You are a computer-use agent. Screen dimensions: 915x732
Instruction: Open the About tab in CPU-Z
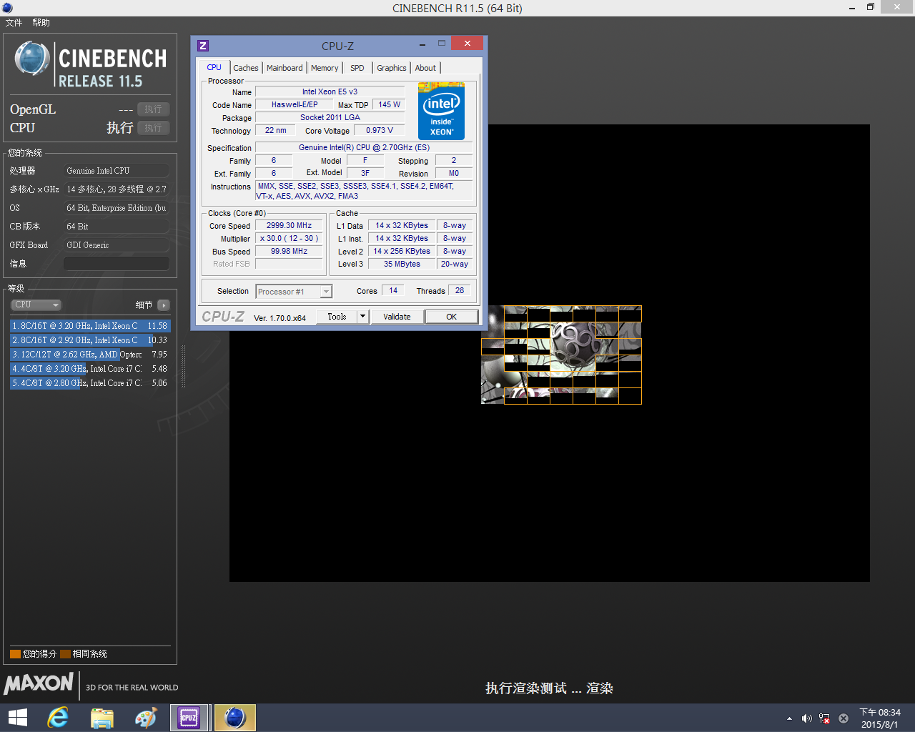coord(425,68)
